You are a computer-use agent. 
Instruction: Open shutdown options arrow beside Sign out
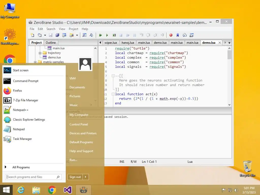click(86, 177)
